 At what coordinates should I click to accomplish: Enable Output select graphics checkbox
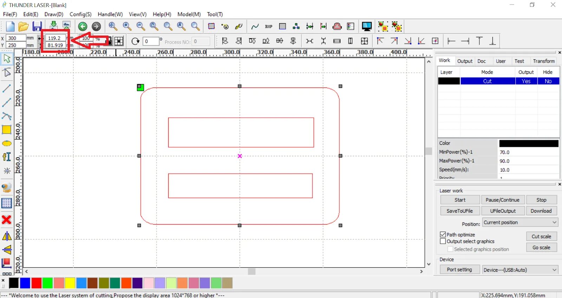[443, 241]
